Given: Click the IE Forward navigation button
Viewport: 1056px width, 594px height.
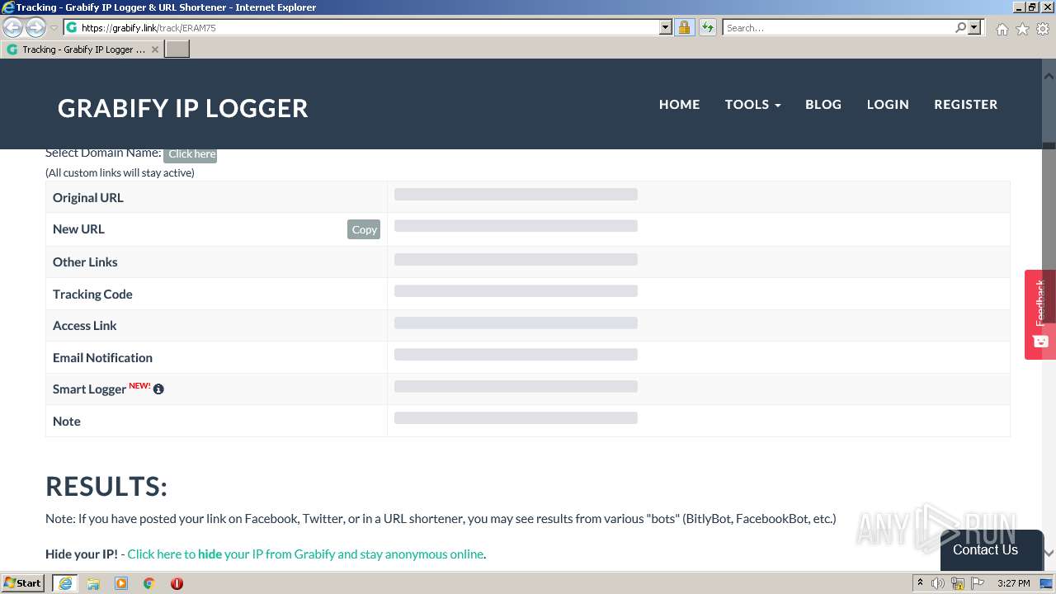Looking at the screenshot, I should 35,28.
